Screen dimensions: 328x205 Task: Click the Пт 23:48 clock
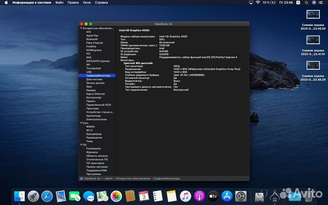click(286, 3)
